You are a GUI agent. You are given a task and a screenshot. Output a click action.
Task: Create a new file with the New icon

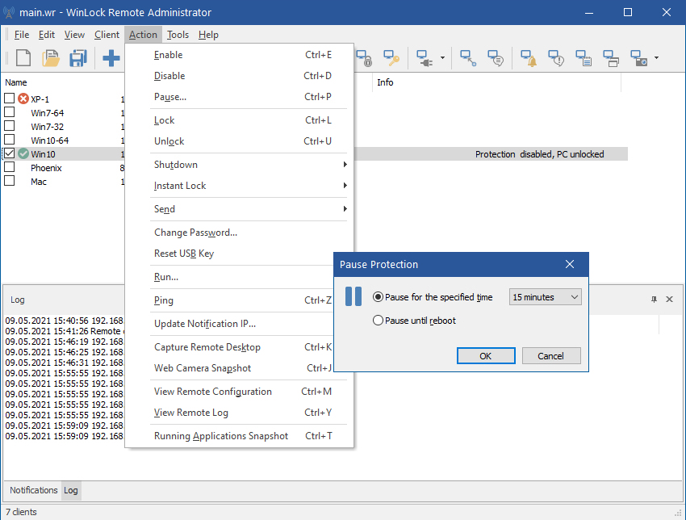click(23, 57)
